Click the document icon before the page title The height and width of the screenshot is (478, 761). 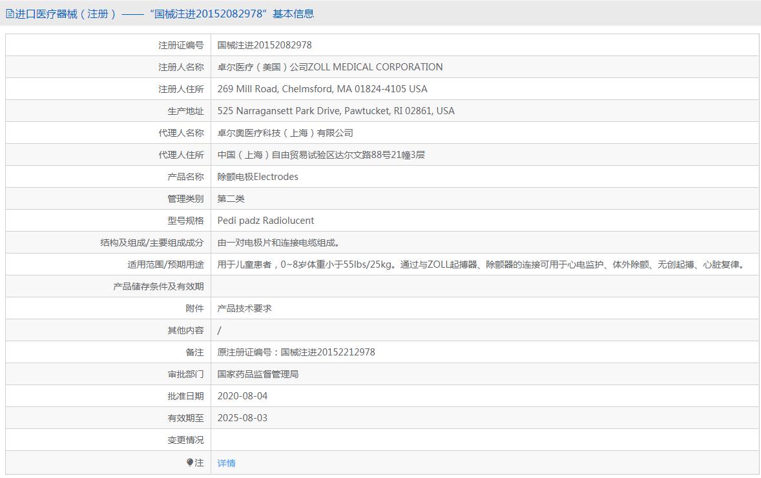[x=10, y=14]
